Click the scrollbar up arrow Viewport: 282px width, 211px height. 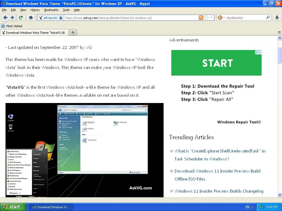pos(280,38)
